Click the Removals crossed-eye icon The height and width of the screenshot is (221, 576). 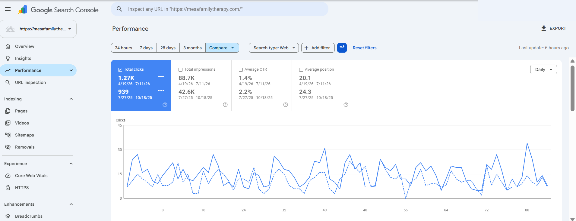click(8, 147)
